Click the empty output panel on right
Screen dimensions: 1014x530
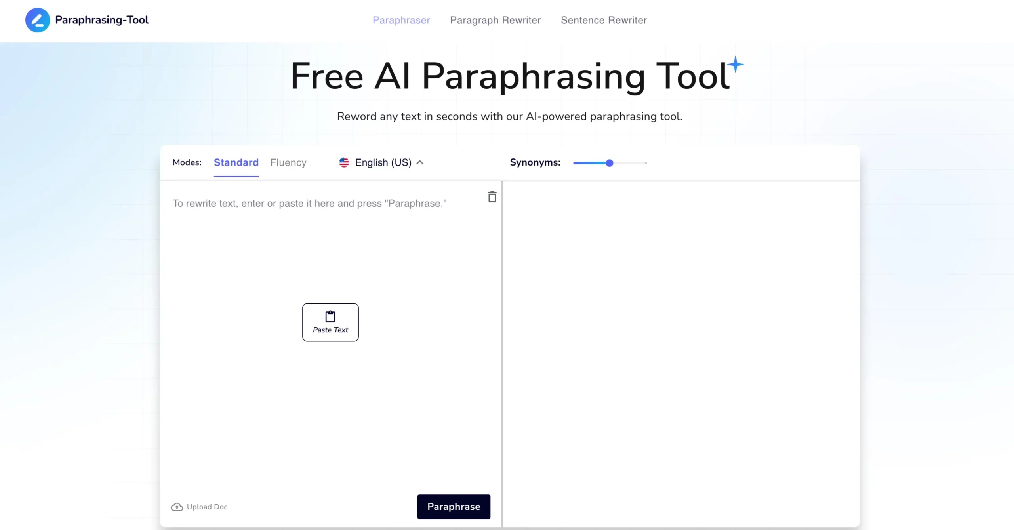[x=681, y=354]
